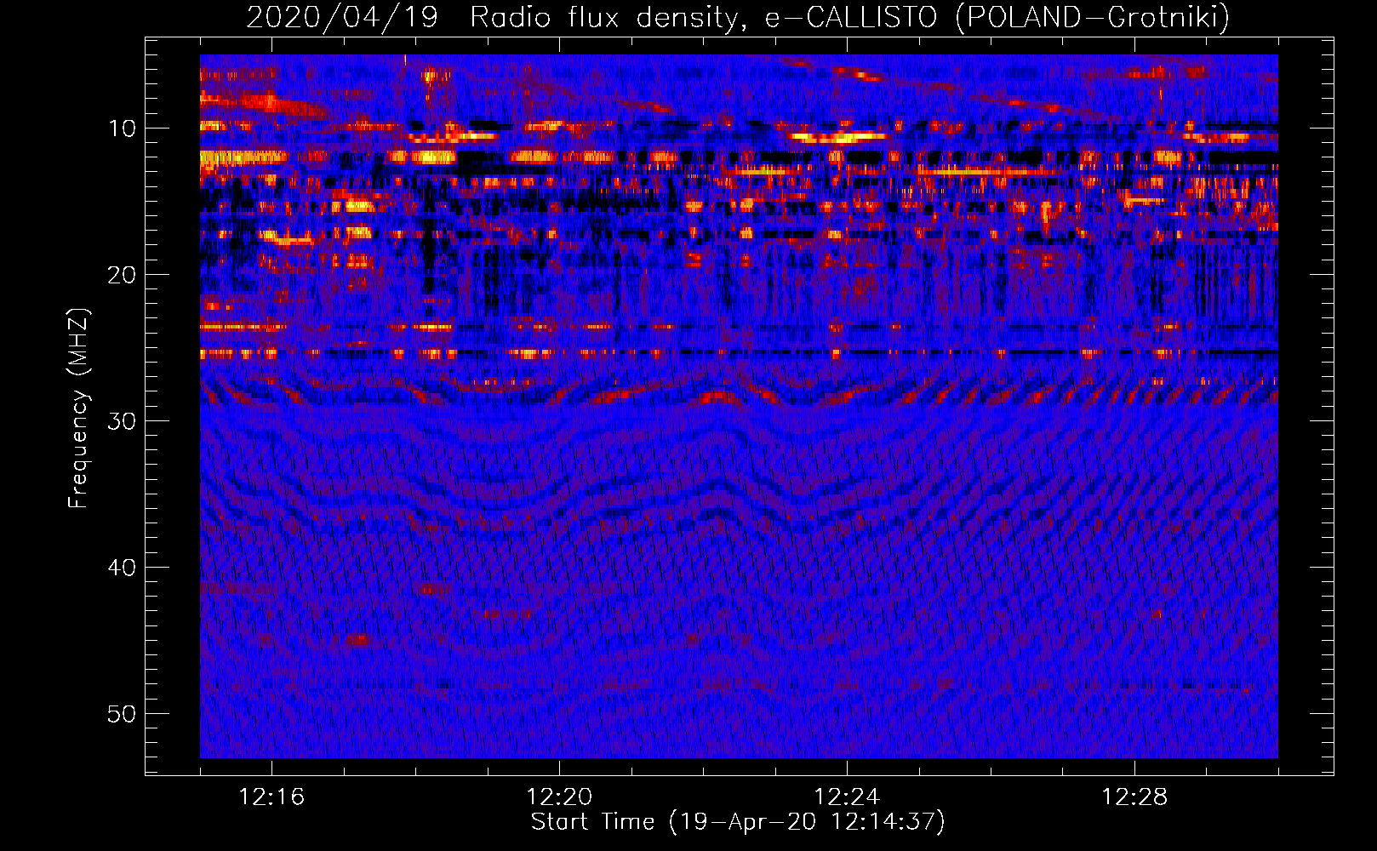Click the "Frequency (MHZ)" axis label

[78, 408]
